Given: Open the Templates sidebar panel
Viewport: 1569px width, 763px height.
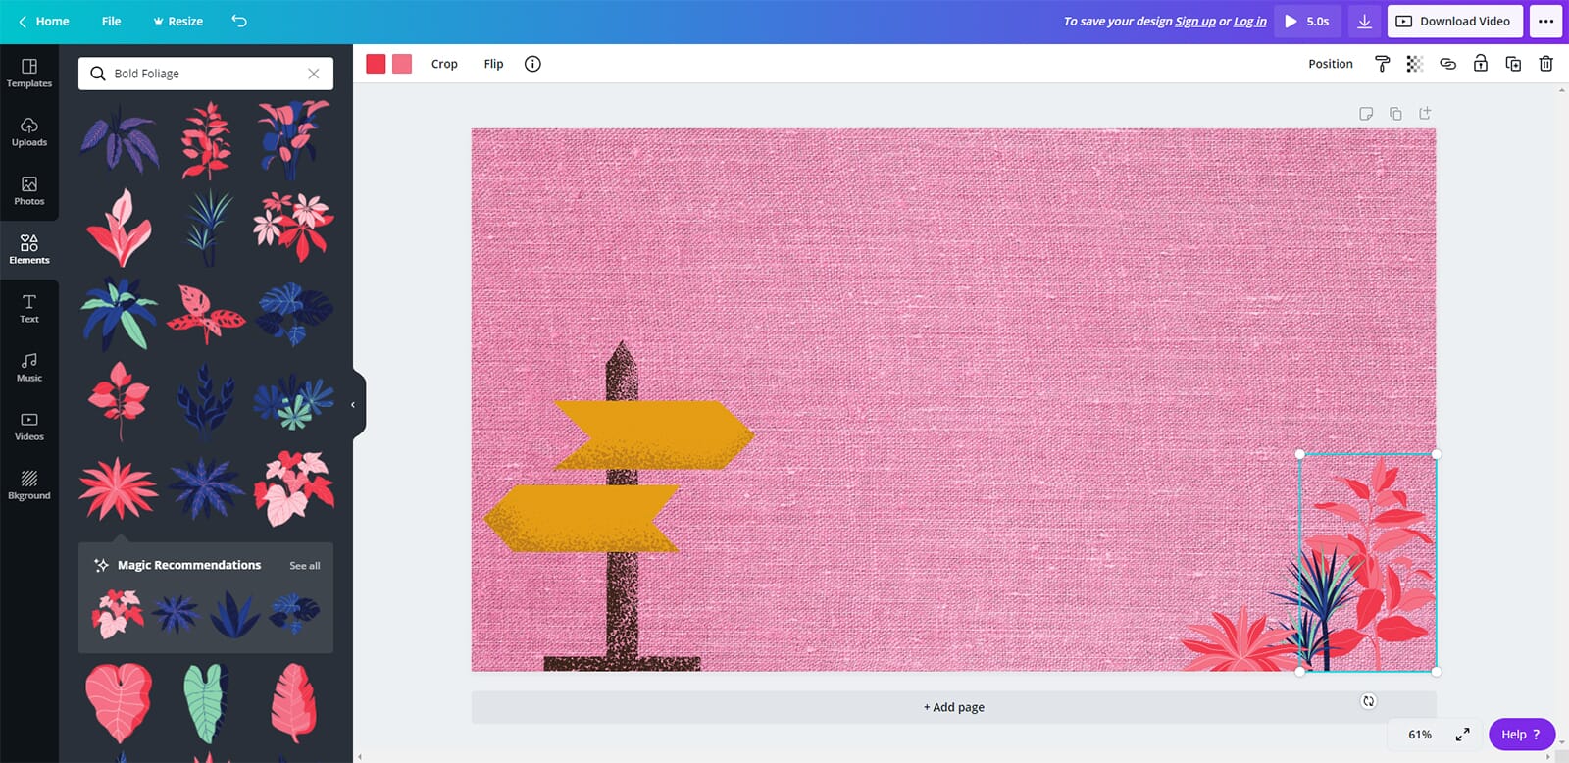Looking at the screenshot, I should pyautogui.click(x=29, y=73).
